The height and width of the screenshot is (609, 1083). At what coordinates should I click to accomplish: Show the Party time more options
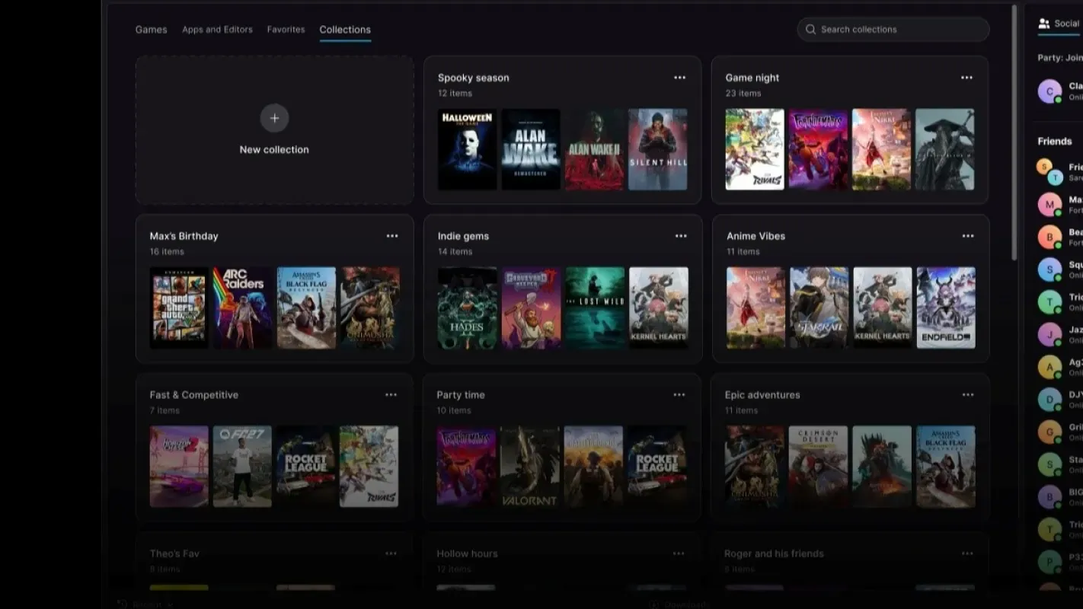(679, 395)
